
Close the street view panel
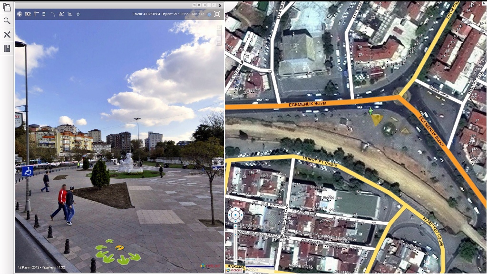[x=220, y=5]
